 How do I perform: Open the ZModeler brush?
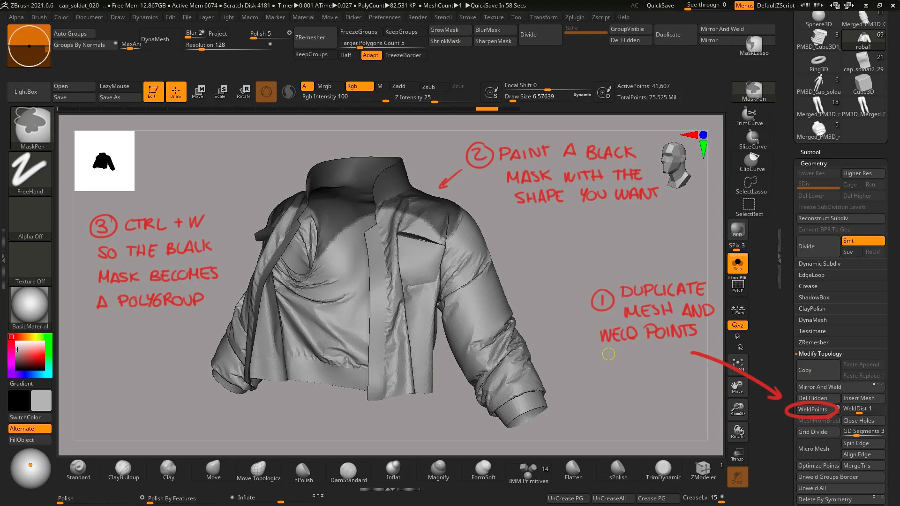[703, 470]
